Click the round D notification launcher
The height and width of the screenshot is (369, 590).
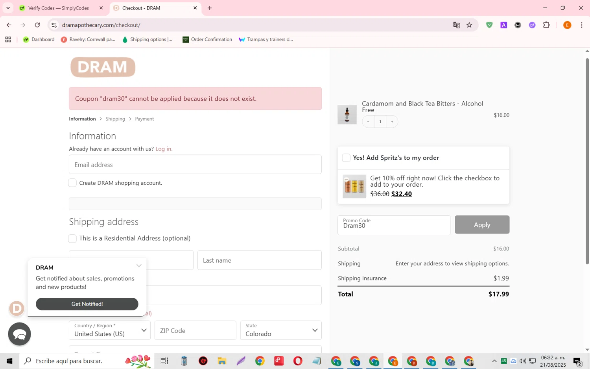coord(17,308)
